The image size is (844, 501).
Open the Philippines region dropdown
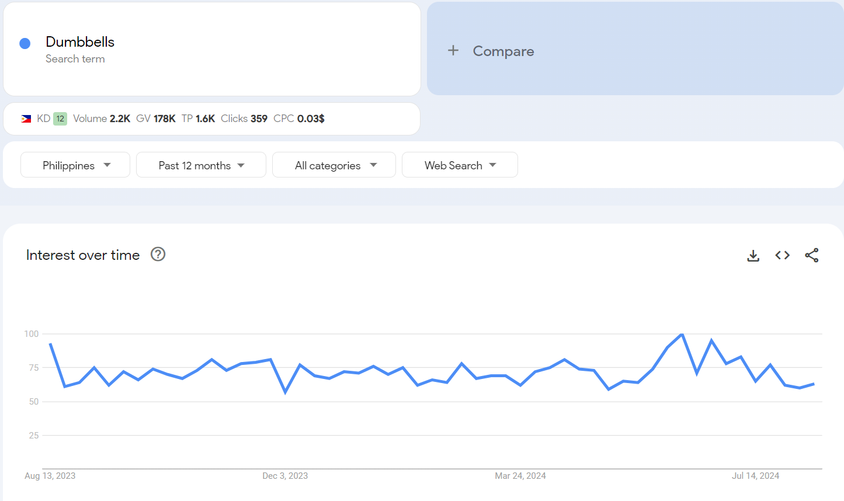(75, 165)
